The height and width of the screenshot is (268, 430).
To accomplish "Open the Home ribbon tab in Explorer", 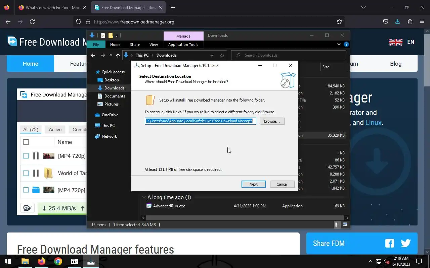I will coord(115,45).
